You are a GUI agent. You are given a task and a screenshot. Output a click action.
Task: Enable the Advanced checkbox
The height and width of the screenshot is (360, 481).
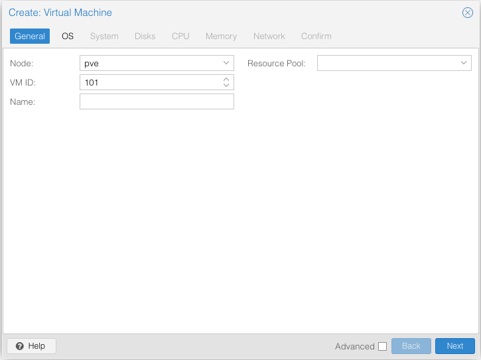(382, 346)
